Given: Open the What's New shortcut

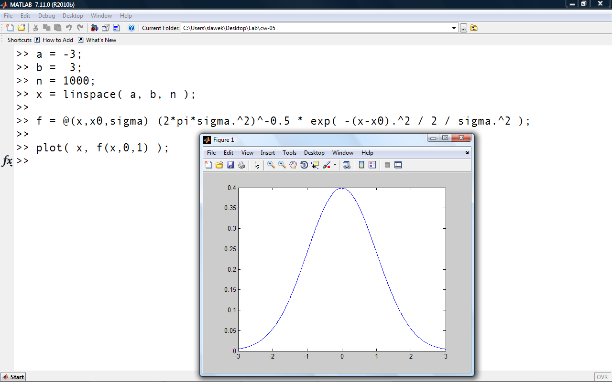Looking at the screenshot, I should pos(97,40).
